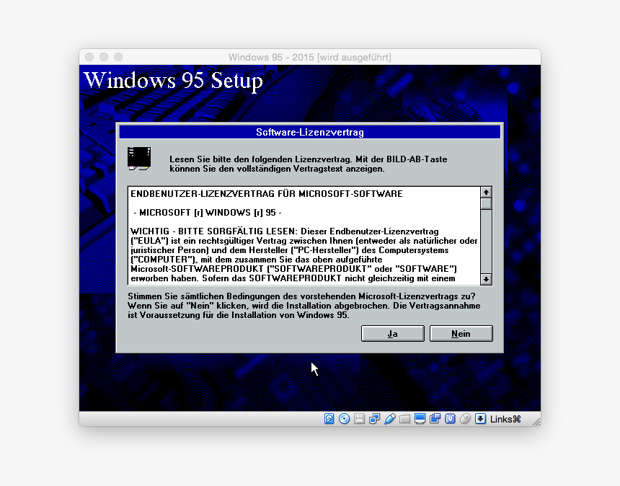Select the mouse status icon
The width and height of the screenshot is (620, 486).
[465, 418]
